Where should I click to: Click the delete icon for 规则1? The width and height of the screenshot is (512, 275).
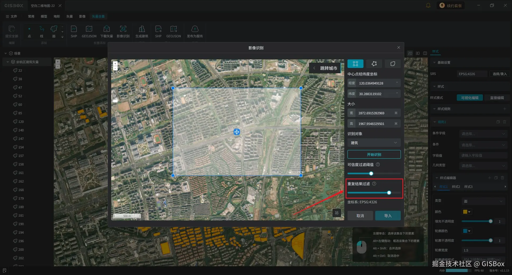click(505, 122)
